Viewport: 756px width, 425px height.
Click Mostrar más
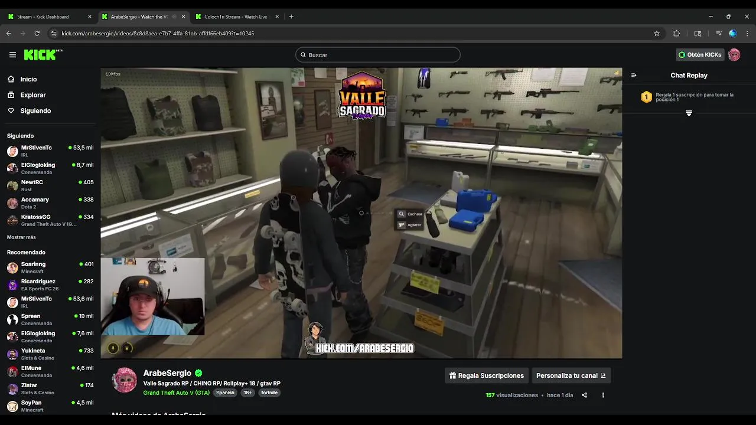pos(21,237)
